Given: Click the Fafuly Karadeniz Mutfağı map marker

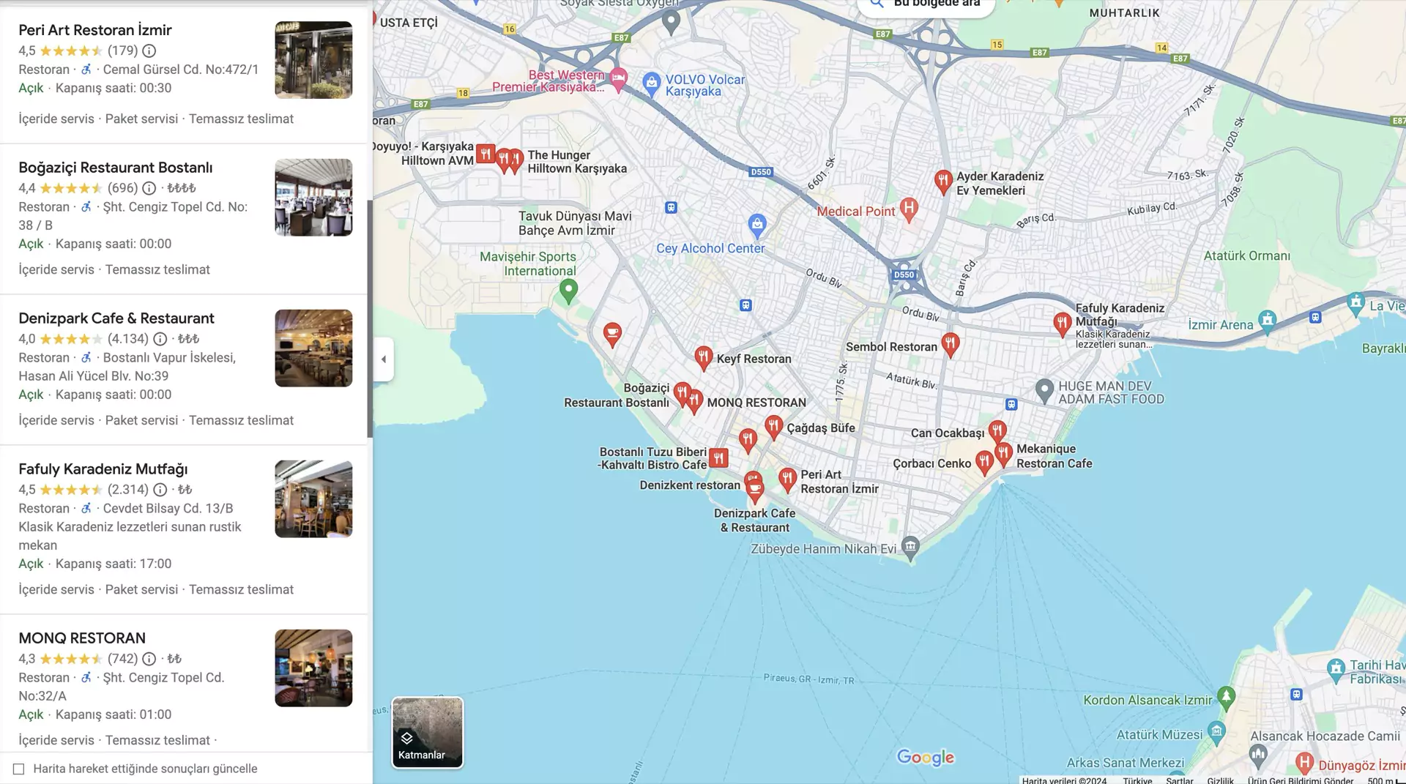Looking at the screenshot, I should click(x=1063, y=323).
